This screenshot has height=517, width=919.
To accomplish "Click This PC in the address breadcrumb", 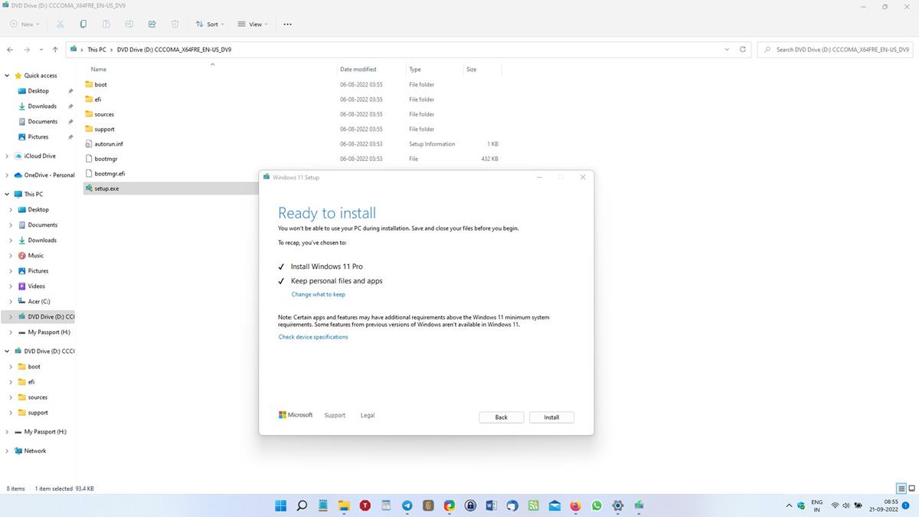I will (96, 49).
